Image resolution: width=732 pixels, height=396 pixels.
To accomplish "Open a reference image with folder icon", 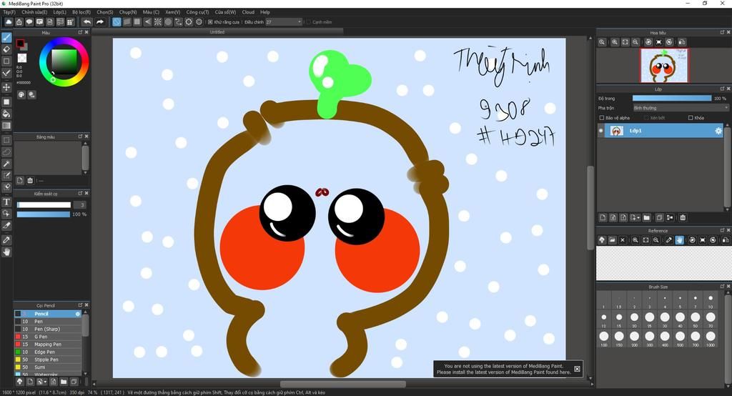I will [x=612, y=240].
